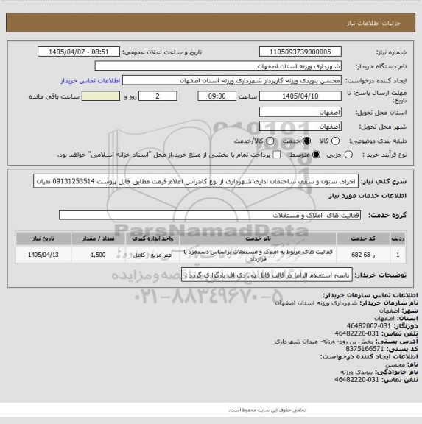
Task: Select the کالا/خدمت radio button
Action: (270, 141)
